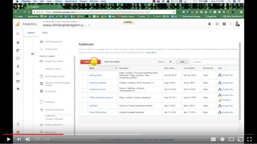Open the Smart Retargeting audience
257x144 pixels.
click(98, 112)
